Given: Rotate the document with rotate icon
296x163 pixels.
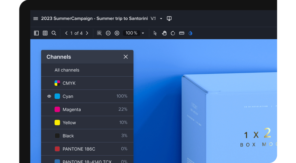Looking at the screenshot, I should click(x=173, y=33).
